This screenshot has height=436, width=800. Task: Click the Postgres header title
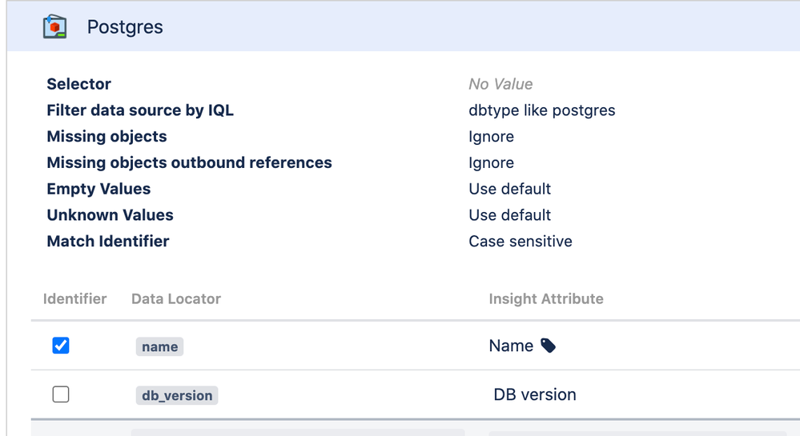[125, 27]
